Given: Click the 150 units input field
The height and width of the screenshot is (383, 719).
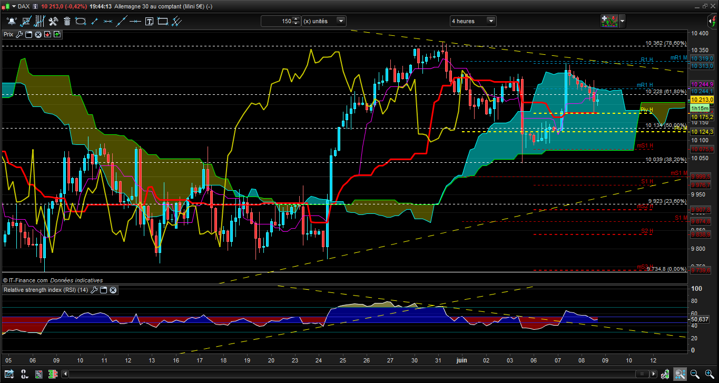Looking at the screenshot, I should click(x=277, y=21).
